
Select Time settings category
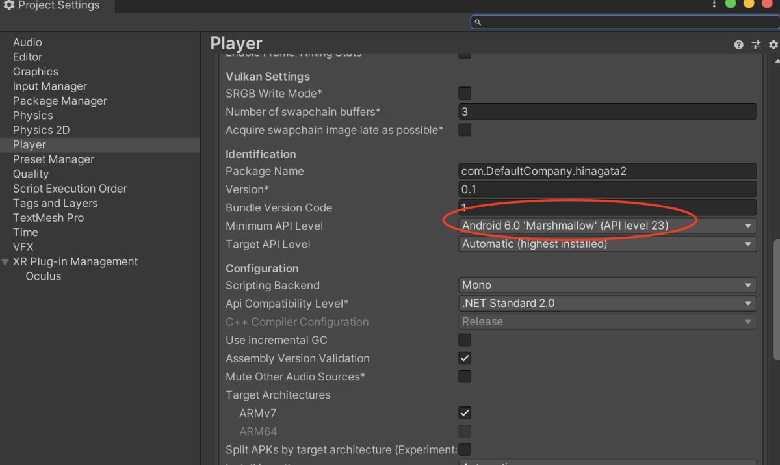25,233
